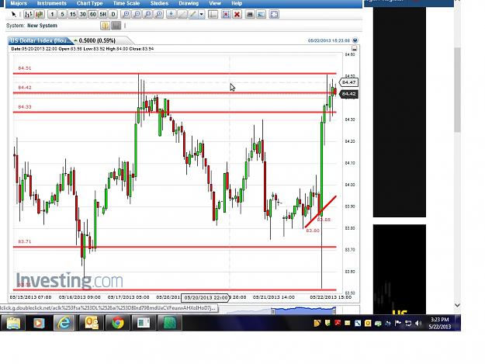Click the 05/20/2013 22:00 crosshair date label
Image resolution: width=485 pixels, height=364 pixels.
pyautogui.click(x=206, y=297)
